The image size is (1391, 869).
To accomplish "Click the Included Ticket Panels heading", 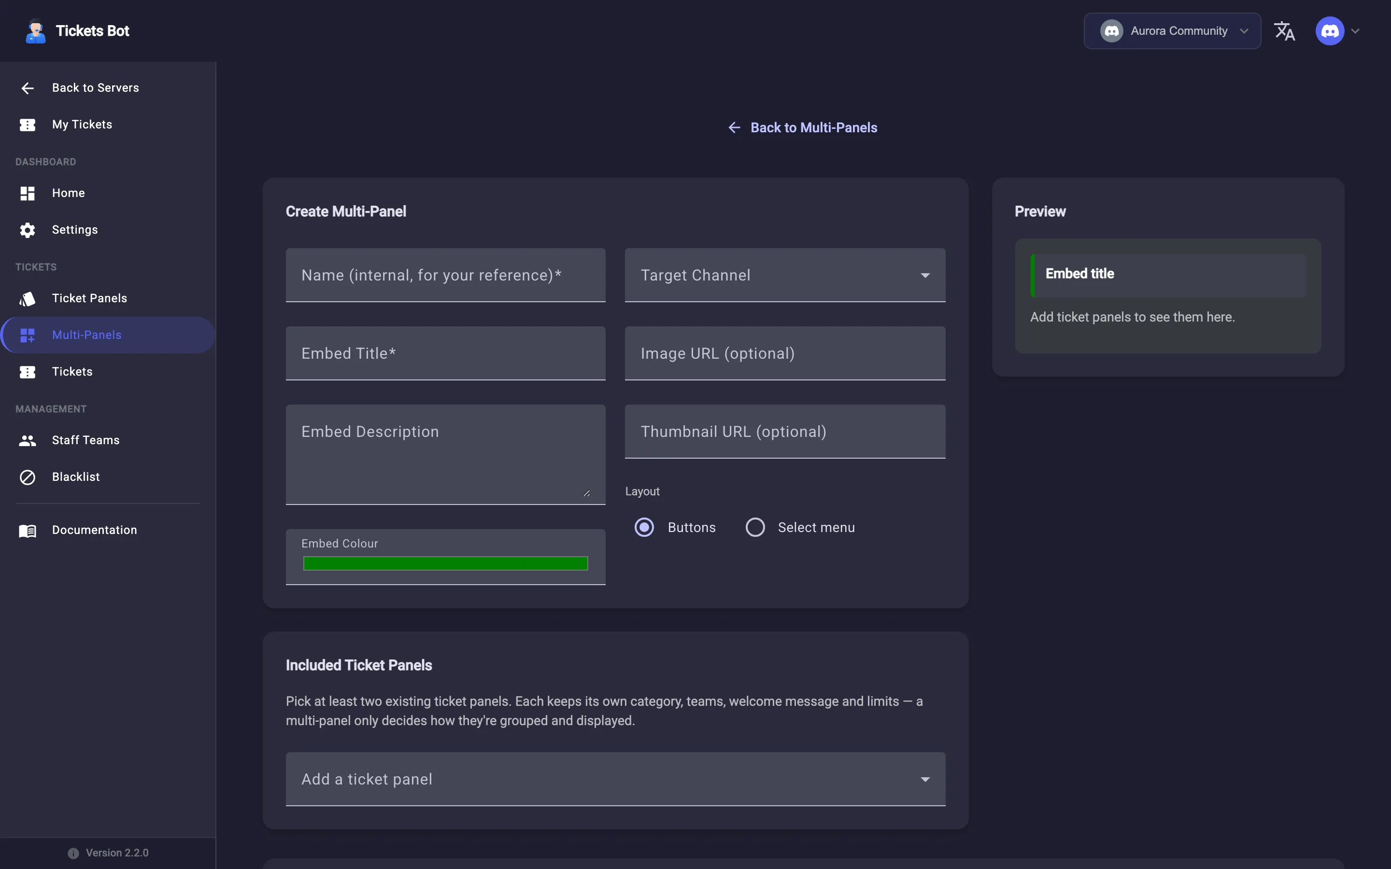I will pyautogui.click(x=359, y=666).
